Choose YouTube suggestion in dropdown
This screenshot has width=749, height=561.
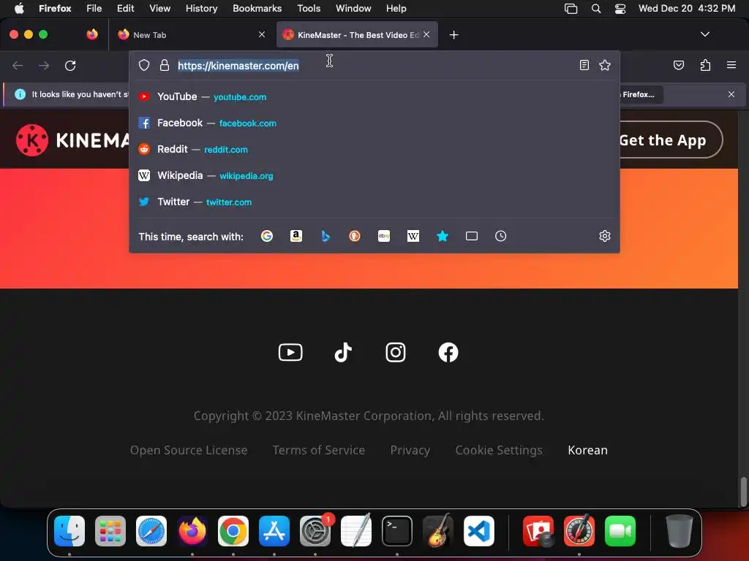[374, 97]
